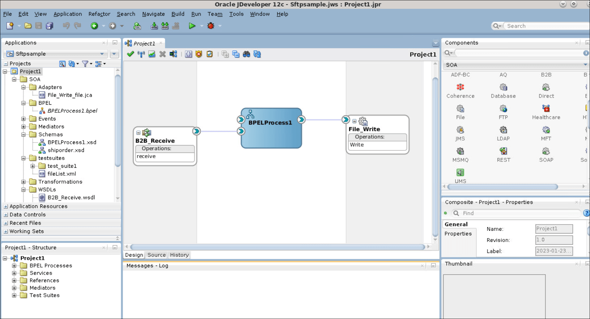This screenshot has width=590, height=319.
Task: Switch to the History editor tab
Action: pyautogui.click(x=179, y=255)
